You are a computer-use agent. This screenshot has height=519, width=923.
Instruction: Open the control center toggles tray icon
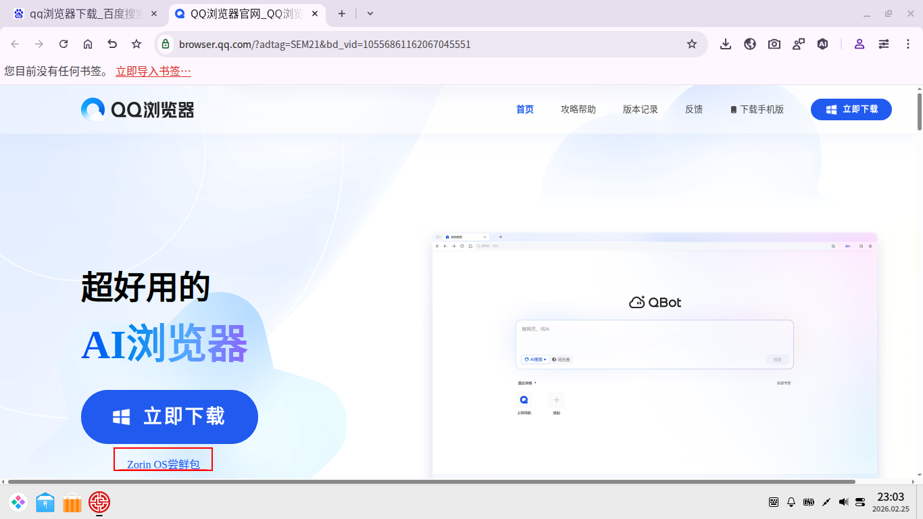coord(860,502)
